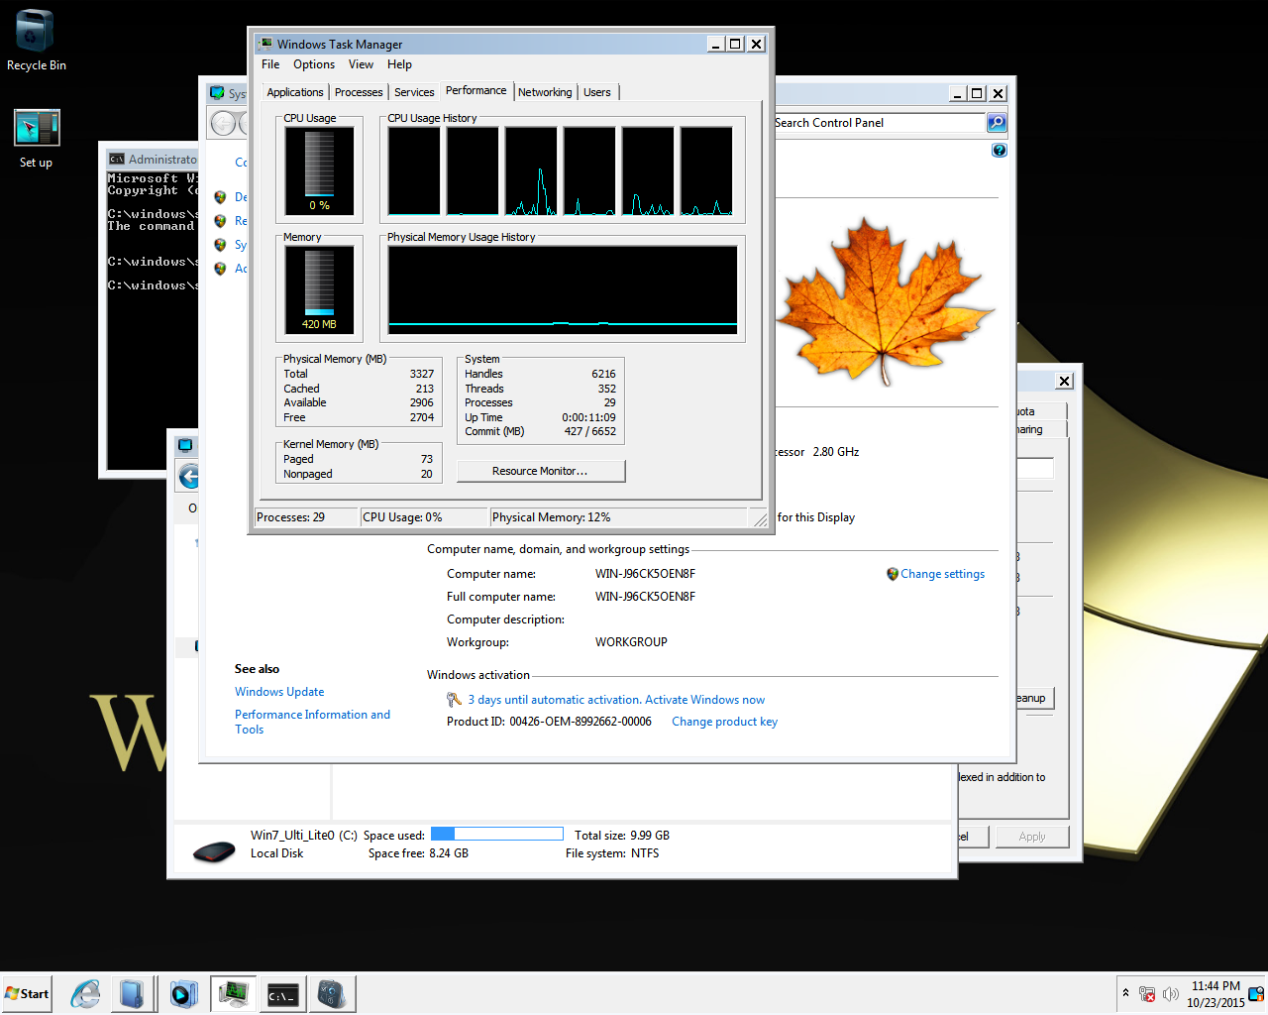Click the Physical Memory Usage History graph
This screenshot has height=1015, width=1268.
tap(563, 289)
